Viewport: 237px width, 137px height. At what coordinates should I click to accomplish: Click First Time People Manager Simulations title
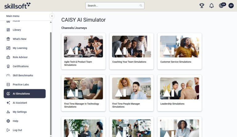coord(126,105)
